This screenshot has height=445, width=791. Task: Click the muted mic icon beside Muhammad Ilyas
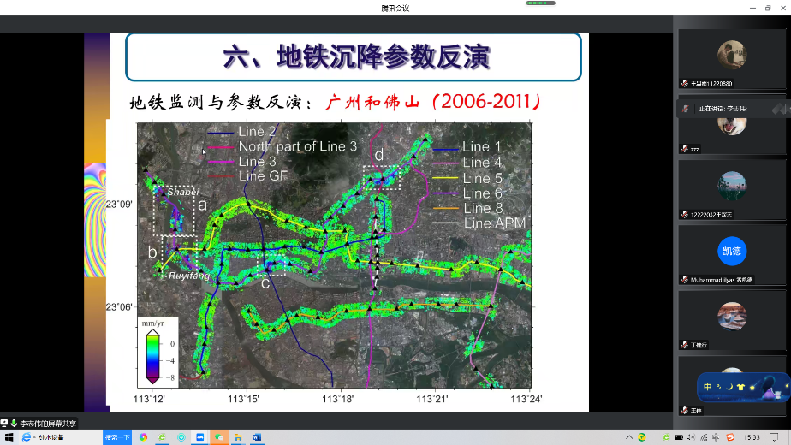(684, 279)
